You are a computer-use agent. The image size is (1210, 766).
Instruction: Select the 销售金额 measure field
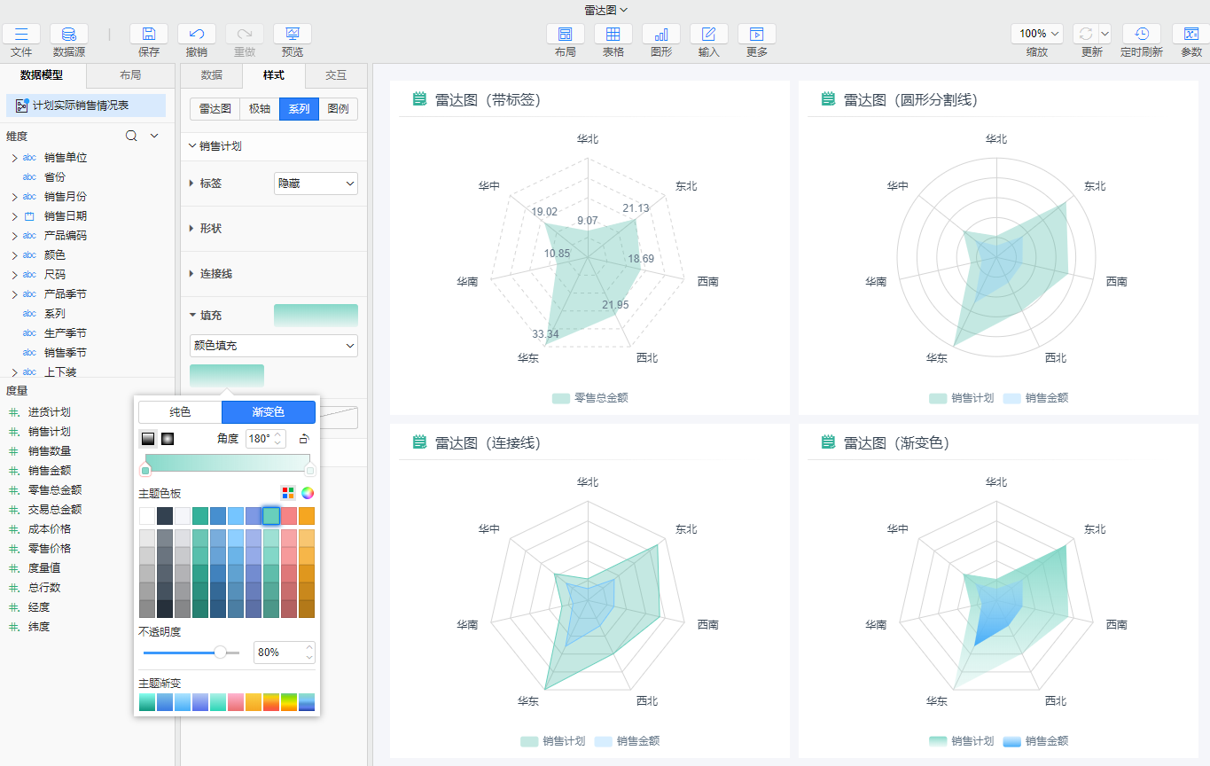[49, 471]
